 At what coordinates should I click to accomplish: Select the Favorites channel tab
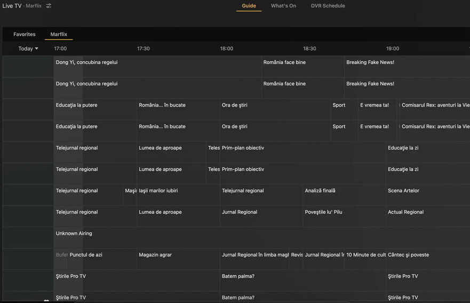pos(25,34)
